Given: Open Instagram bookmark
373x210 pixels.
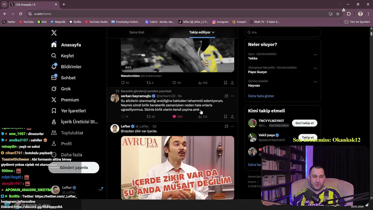Looking at the screenshot, I should tap(220, 22).
